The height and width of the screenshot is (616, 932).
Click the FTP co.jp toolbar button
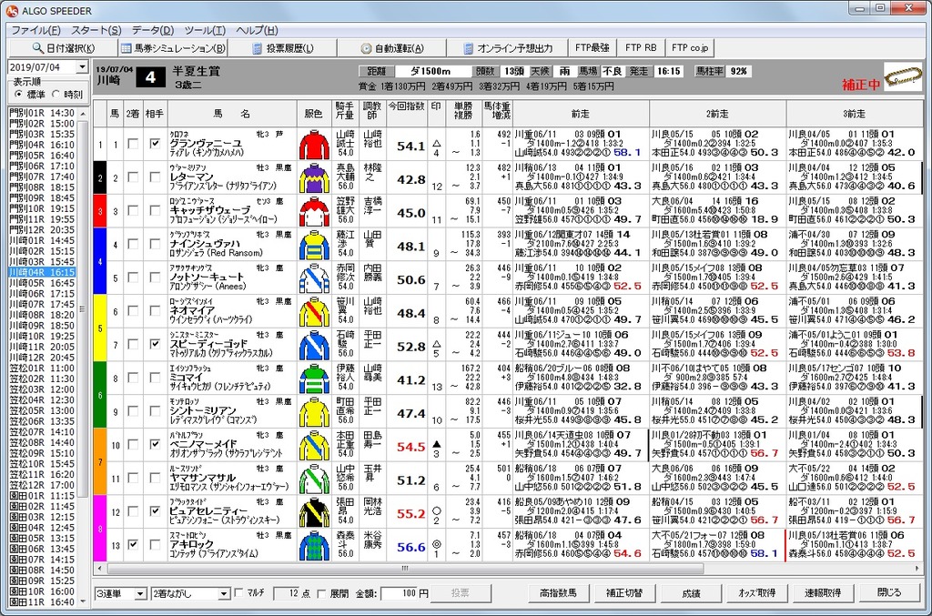coord(690,47)
